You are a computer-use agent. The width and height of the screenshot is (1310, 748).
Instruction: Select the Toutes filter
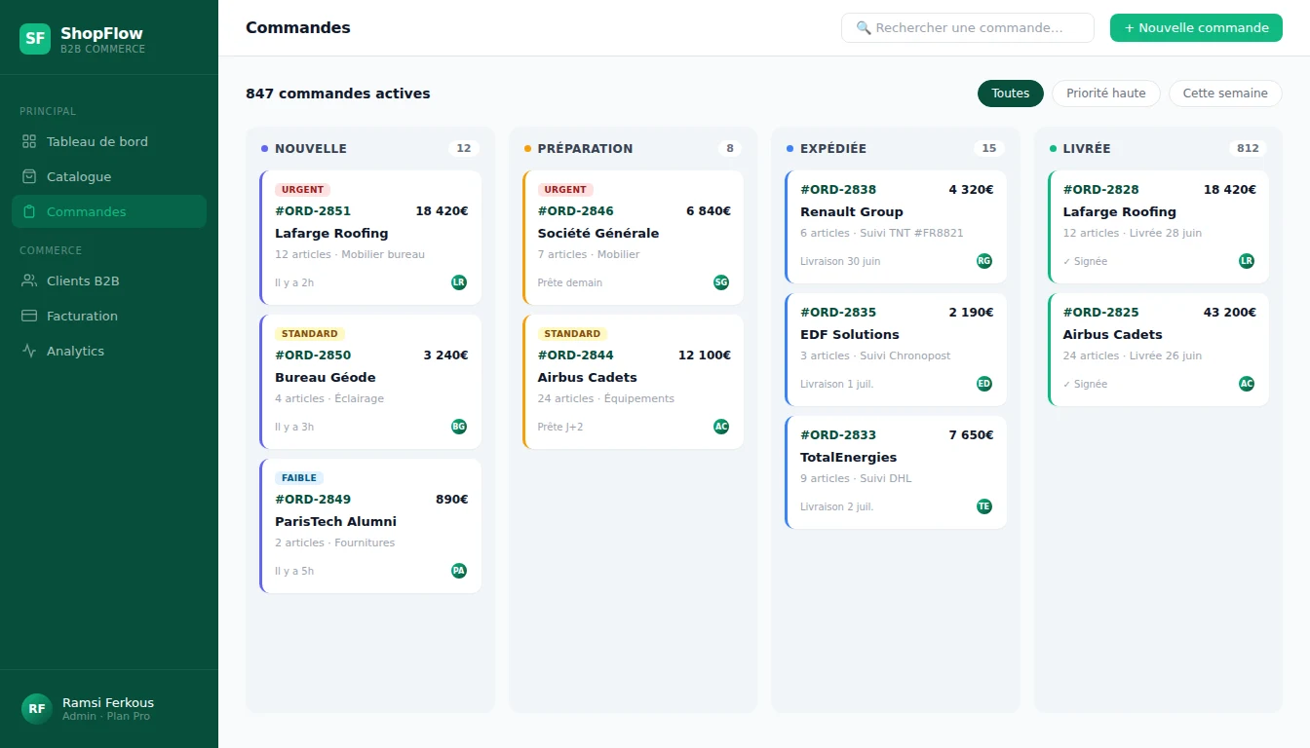pos(1011,93)
